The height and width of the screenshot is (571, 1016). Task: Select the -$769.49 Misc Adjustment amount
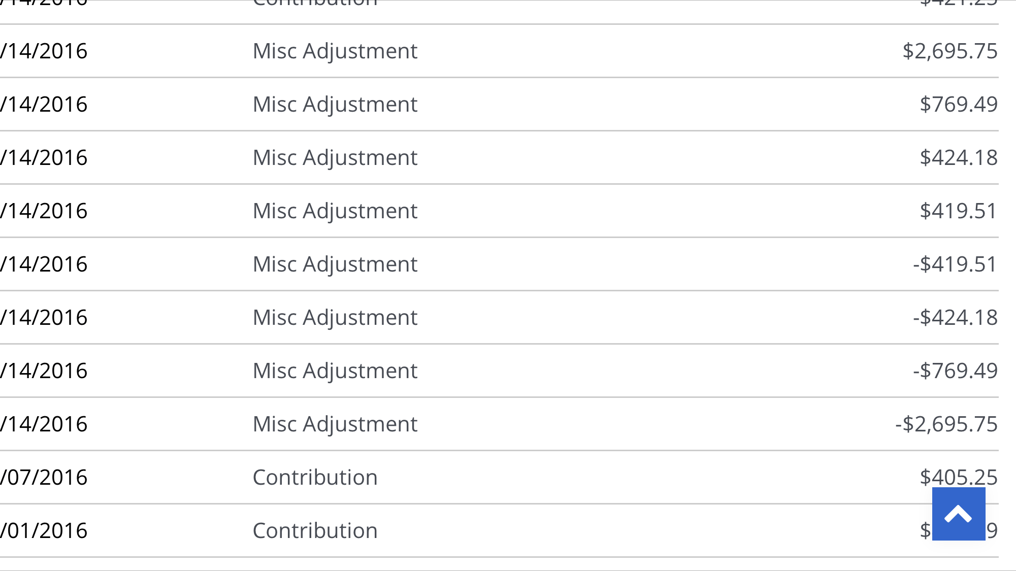click(955, 371)
